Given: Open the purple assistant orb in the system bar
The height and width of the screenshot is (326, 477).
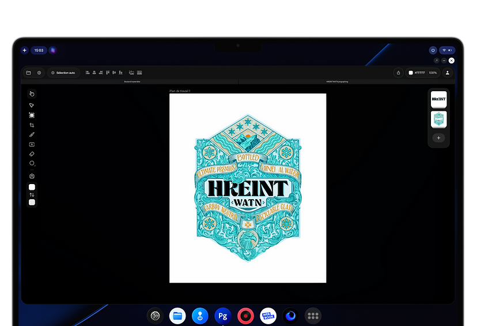Looking at the screenshot, I should coord(53,50).
